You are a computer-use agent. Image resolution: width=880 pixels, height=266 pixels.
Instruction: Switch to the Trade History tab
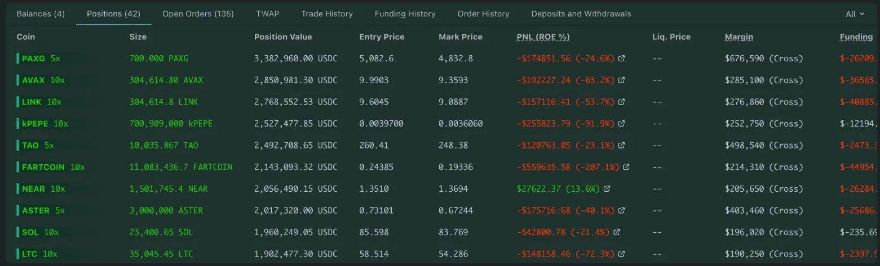pyautogui.click(x=327, y=13)
